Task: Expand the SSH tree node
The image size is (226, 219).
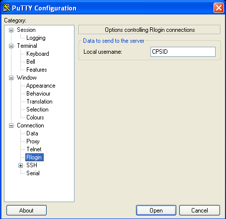Action: (20, 165)
